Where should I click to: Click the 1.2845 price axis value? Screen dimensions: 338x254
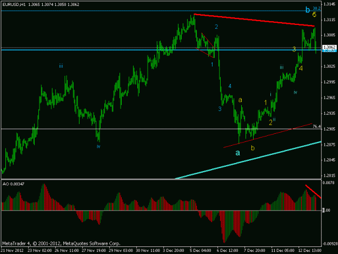pos(329,160)
